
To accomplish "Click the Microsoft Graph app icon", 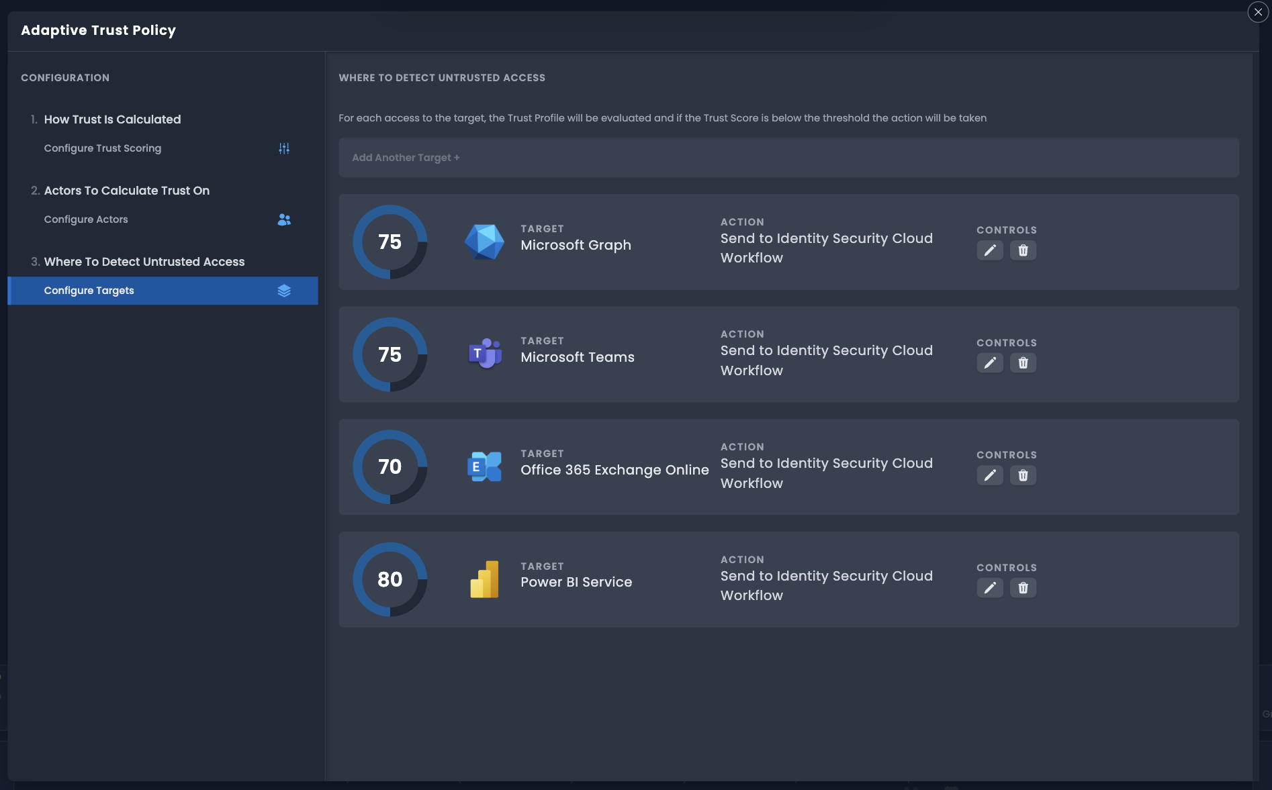I will pyautogui.click(x=484, y=242).
